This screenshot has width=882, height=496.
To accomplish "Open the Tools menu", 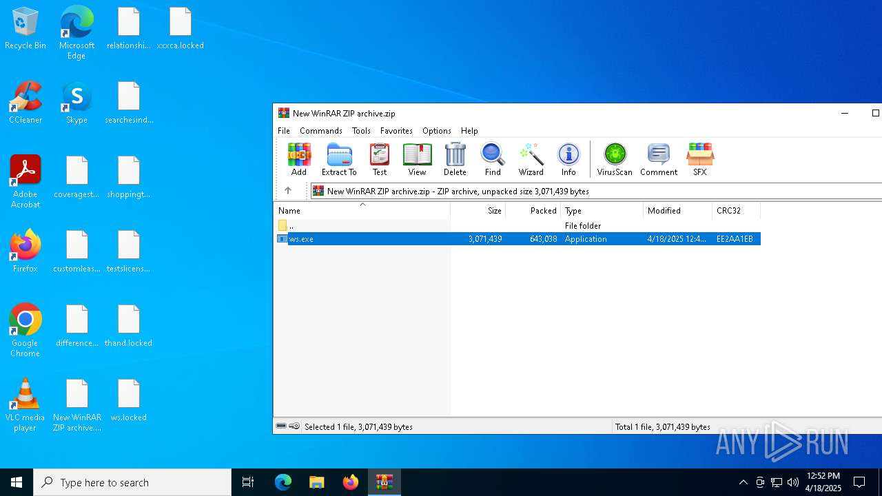I will pos(361,130).
